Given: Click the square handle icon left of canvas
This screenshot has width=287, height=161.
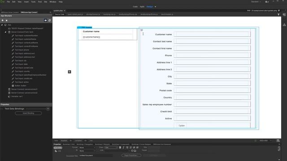Looking at the screenshot, I should 70,72.
